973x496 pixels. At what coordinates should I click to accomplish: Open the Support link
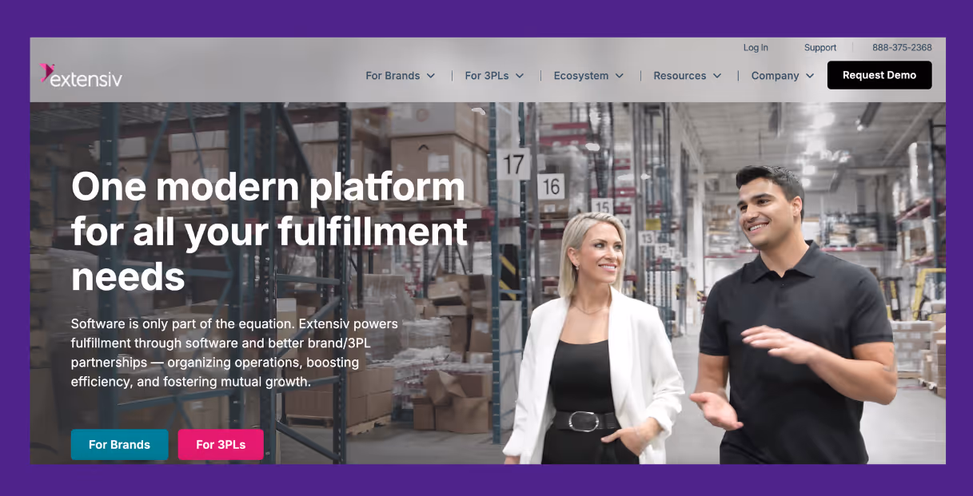click(x=820, y=48)
